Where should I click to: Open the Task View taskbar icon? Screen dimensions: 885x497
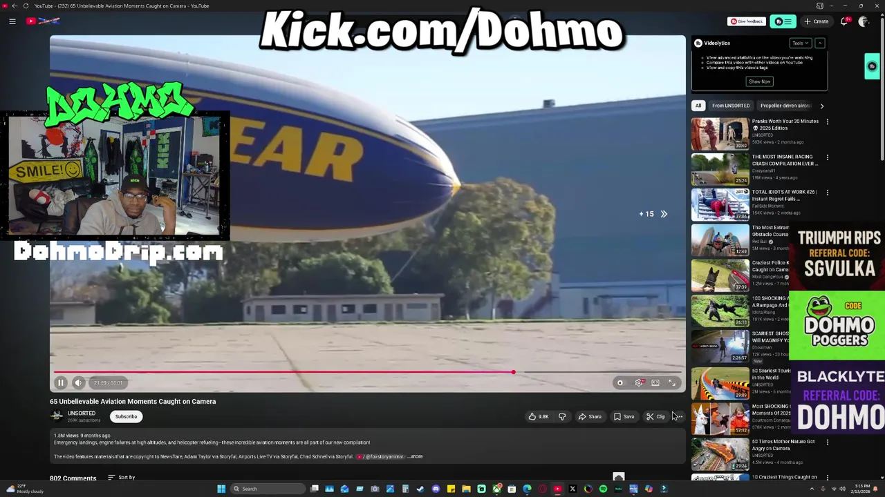(x=315, y=489)
